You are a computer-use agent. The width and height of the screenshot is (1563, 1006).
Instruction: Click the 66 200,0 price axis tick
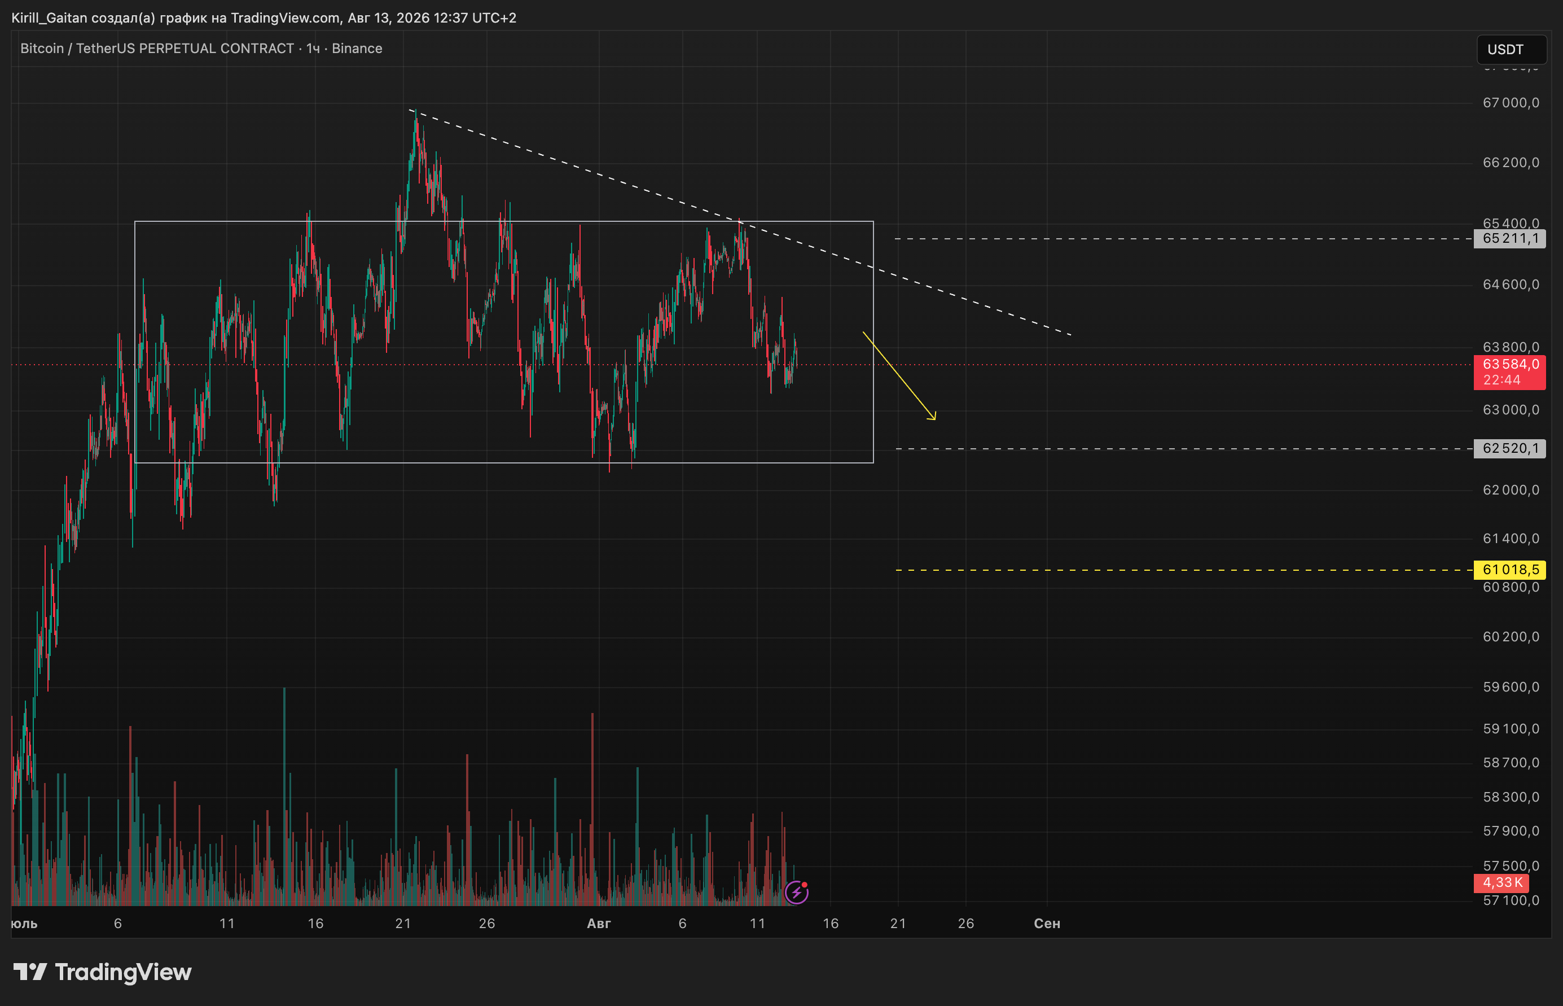coord(1511,162)
